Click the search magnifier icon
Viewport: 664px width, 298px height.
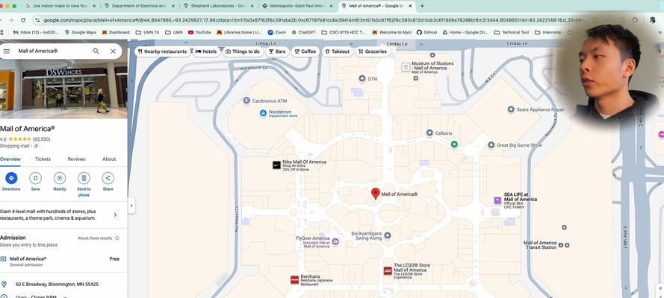(96, 51)
